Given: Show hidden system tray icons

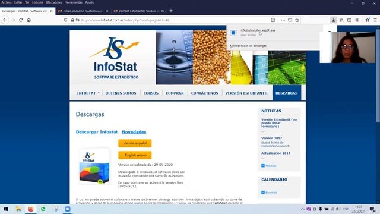Looking at the screenshot, I should coord(303,209).
